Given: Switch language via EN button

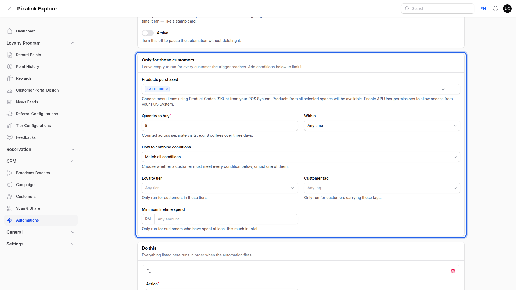Looking at the screenshot, I should [x=483, y=9].
